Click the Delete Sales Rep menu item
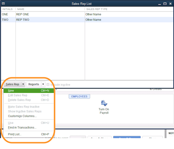Viewport: 174px width, 149px height. pyautogui.click(x=19, y=100)
